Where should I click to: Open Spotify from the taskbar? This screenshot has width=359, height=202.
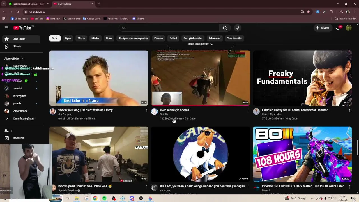(x=104, y=198)
